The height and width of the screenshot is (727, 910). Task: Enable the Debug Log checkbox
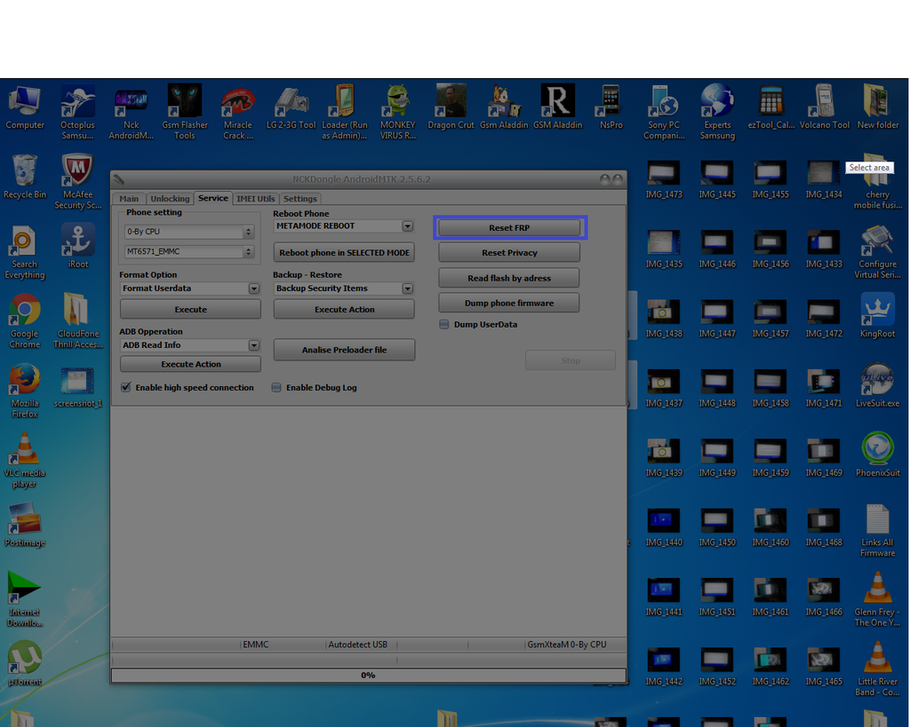point(276,388)
